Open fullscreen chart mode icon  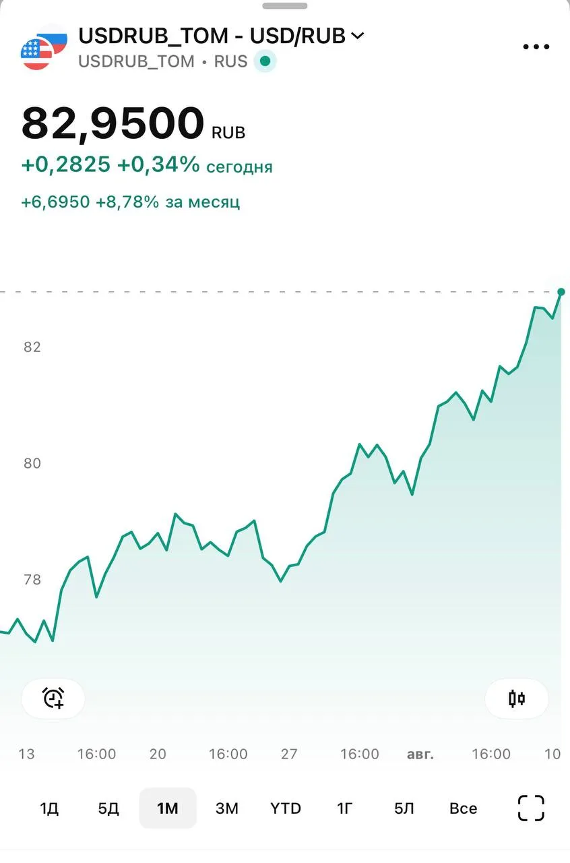pos(530,808)
